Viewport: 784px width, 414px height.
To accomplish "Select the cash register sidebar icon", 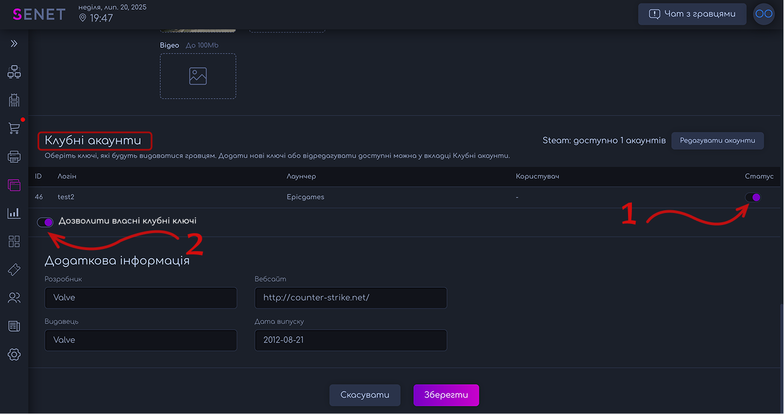I will click(14, 100).
